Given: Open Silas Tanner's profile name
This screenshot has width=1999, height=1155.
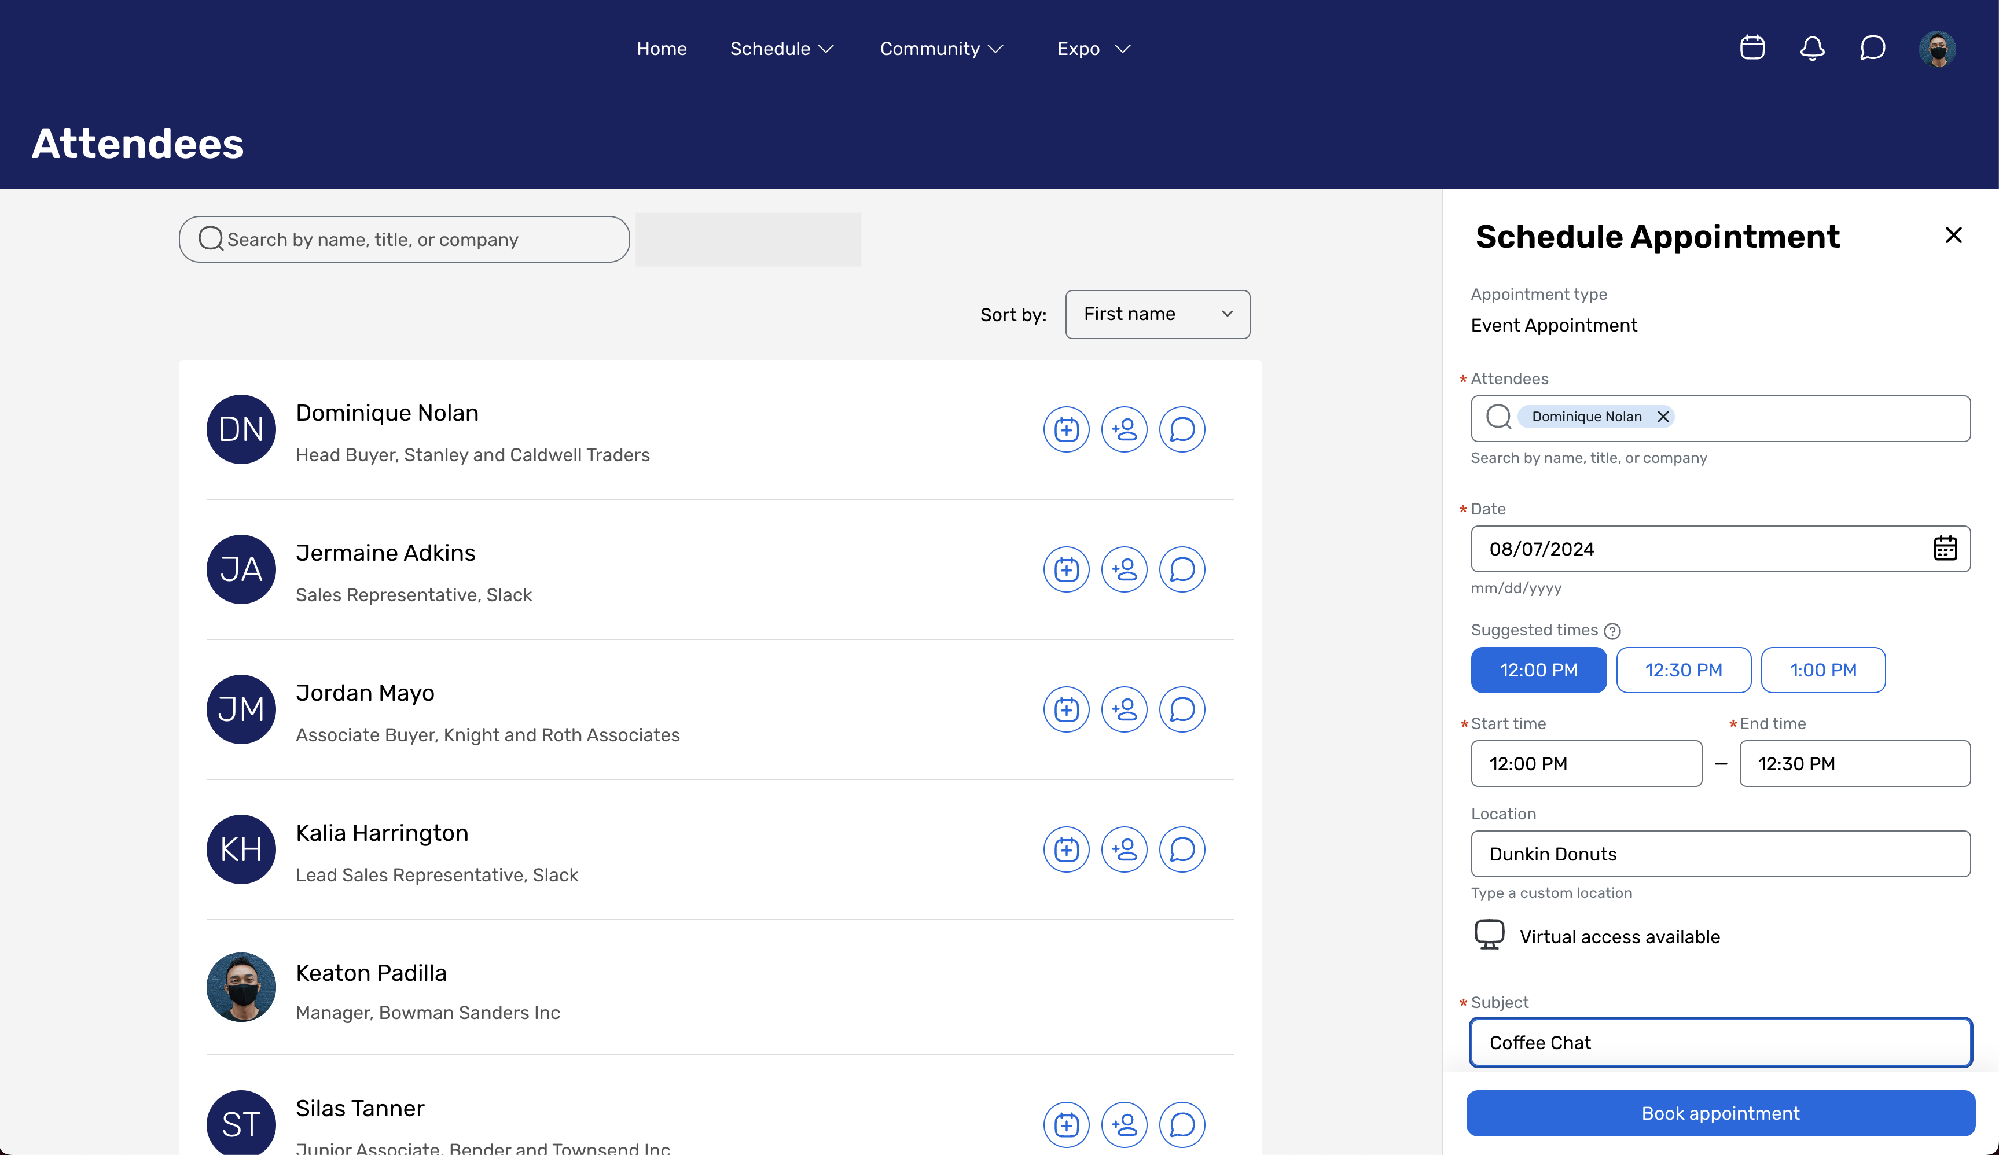Looking at the screenshot, I should (x=360, y=1108).
